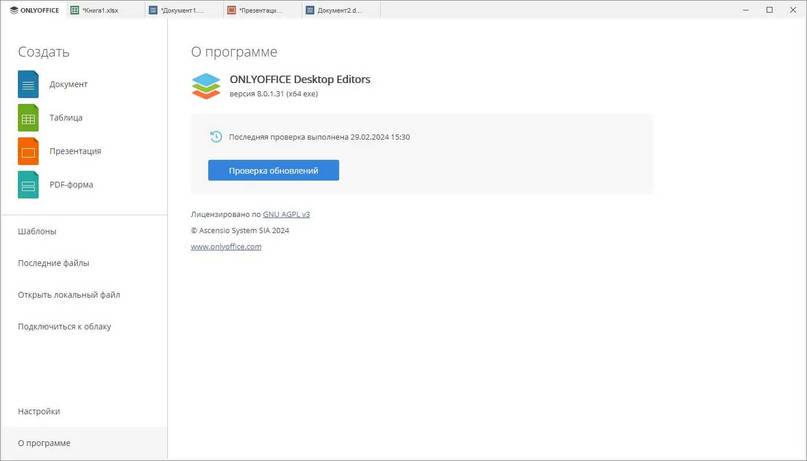Create a new Презентация via orange presentation icon
Screen dimensions: 807x461
[28, 151]
